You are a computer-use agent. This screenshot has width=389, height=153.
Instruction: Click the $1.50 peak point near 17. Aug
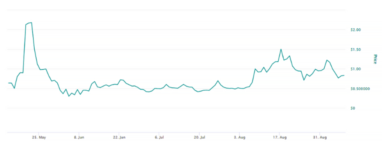click(x=281, y=49)
